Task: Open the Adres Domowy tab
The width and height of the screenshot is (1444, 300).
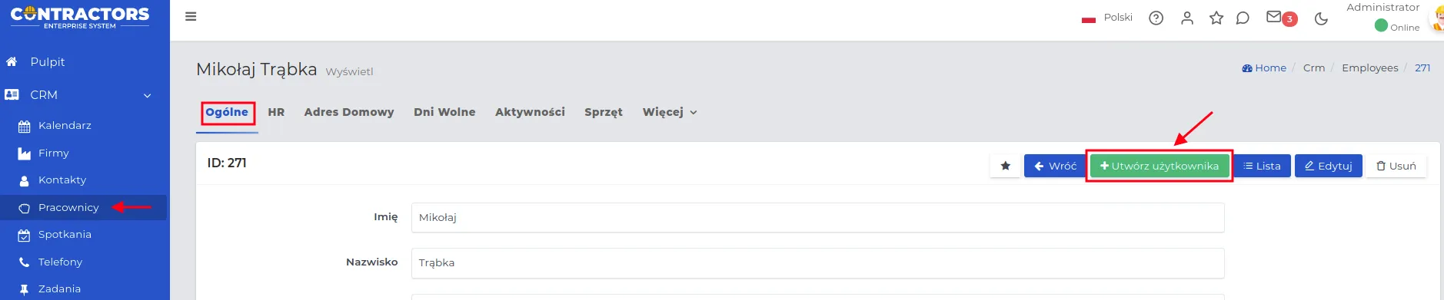Action: [349, 112]
